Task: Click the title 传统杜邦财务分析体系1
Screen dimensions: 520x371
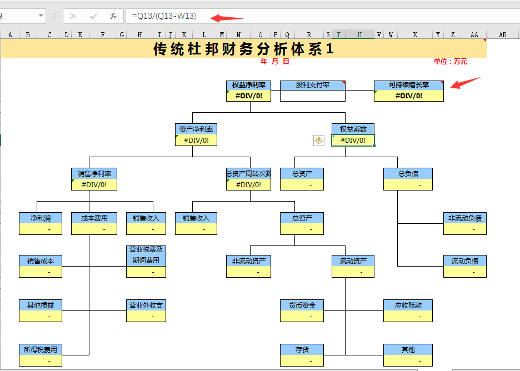Action: coord(243,49)
